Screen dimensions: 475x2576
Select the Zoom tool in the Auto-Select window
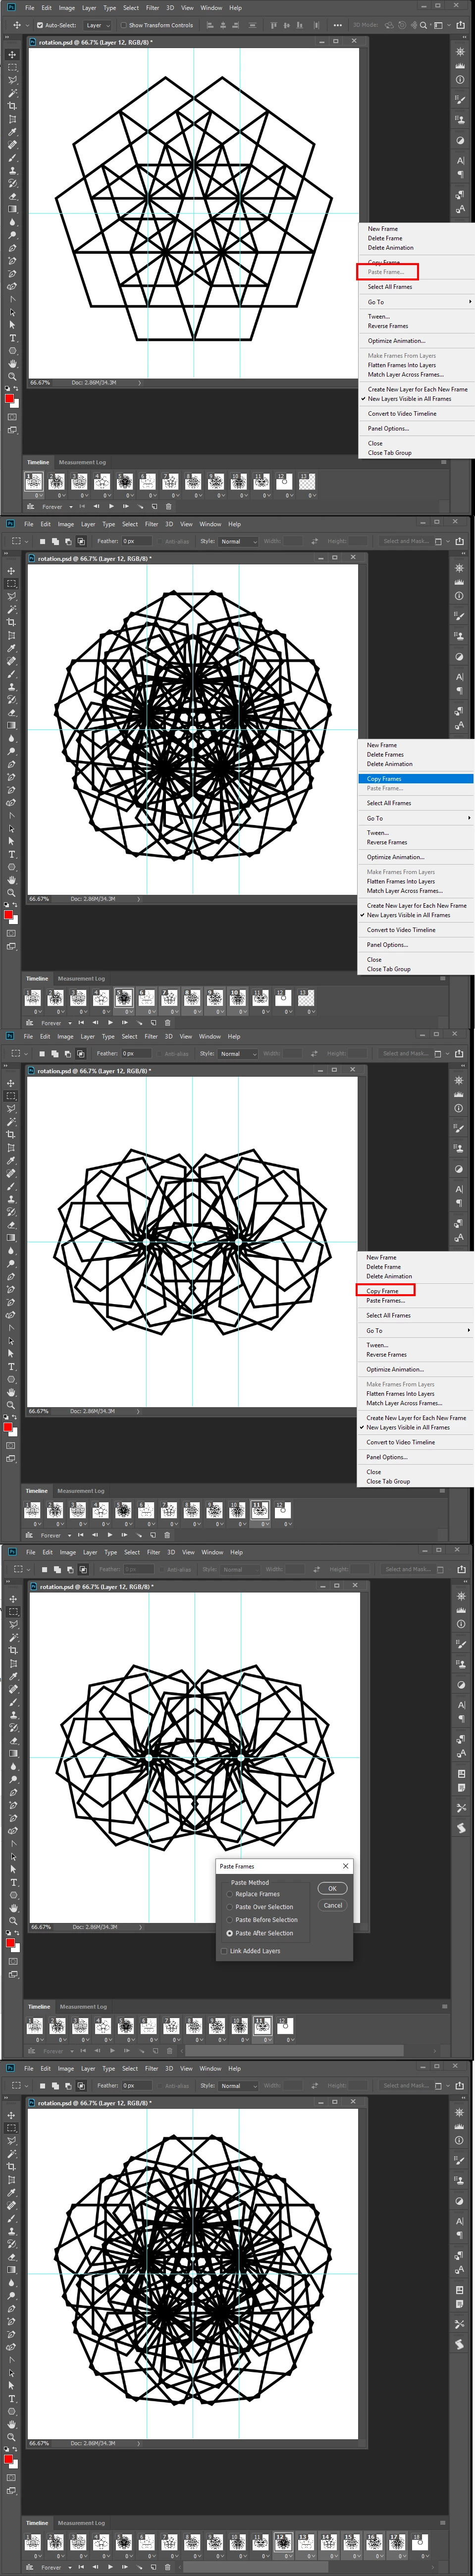[x=12, y=377]
